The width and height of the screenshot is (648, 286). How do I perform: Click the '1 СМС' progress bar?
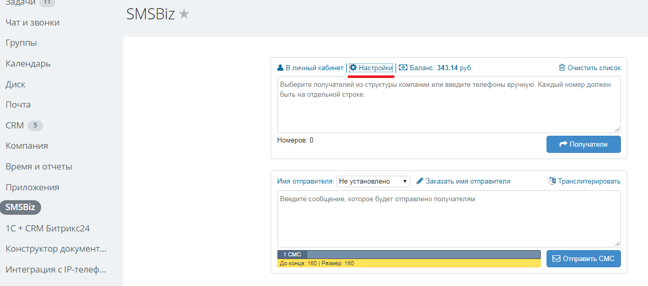(x=409, y=254)
